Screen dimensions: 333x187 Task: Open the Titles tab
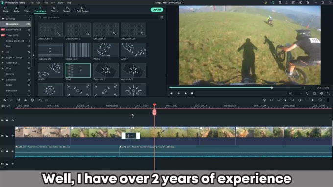pyautogui.click(x=27, y=10)
